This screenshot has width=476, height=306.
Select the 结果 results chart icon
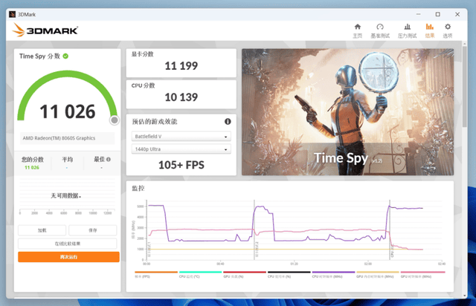tap(429, 30)
